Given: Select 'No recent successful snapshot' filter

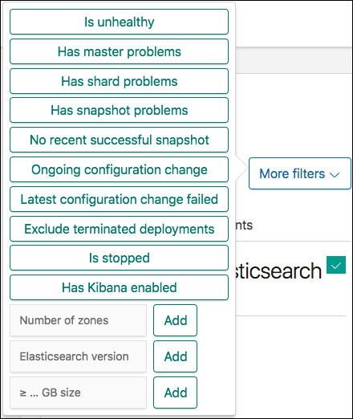Looking at the screenshot, I should pyautogui.click(x=119, y=140).
